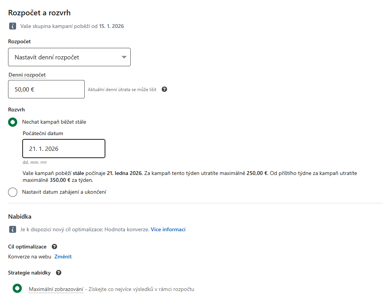Select the Nechat kampaň běžet stále radio option
This screenshot has height=299, width=392.
[13, 122]
